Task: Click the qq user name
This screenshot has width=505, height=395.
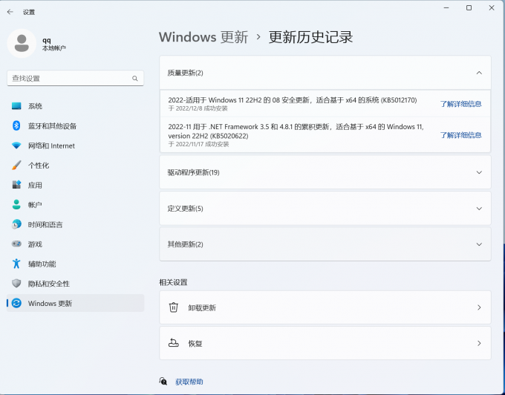Action: pyautogui.click(x=47, y=40)
